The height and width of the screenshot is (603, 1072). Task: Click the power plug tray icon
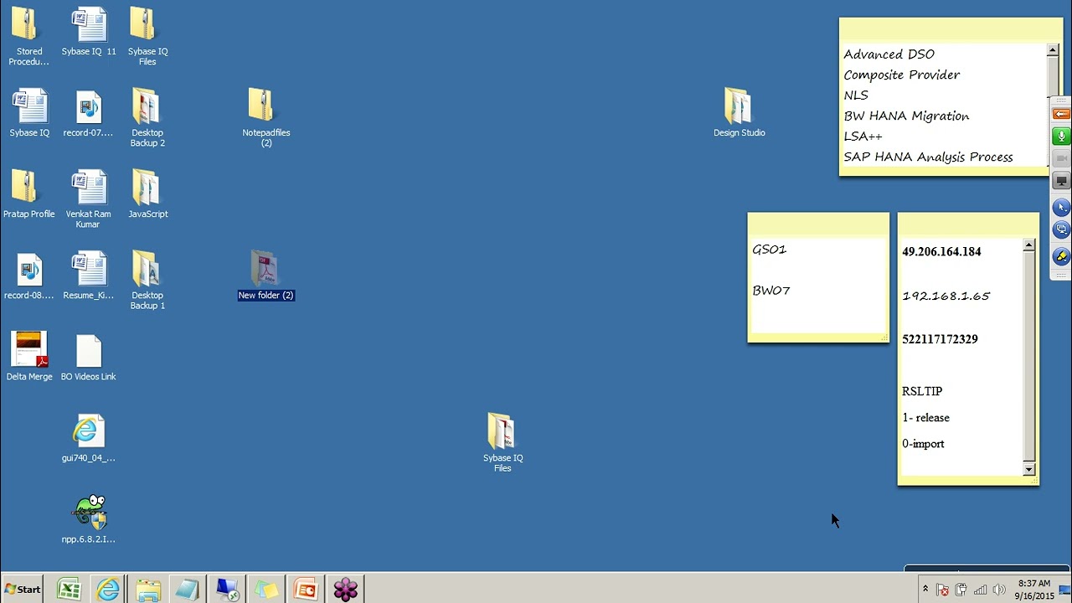[961, 590]
